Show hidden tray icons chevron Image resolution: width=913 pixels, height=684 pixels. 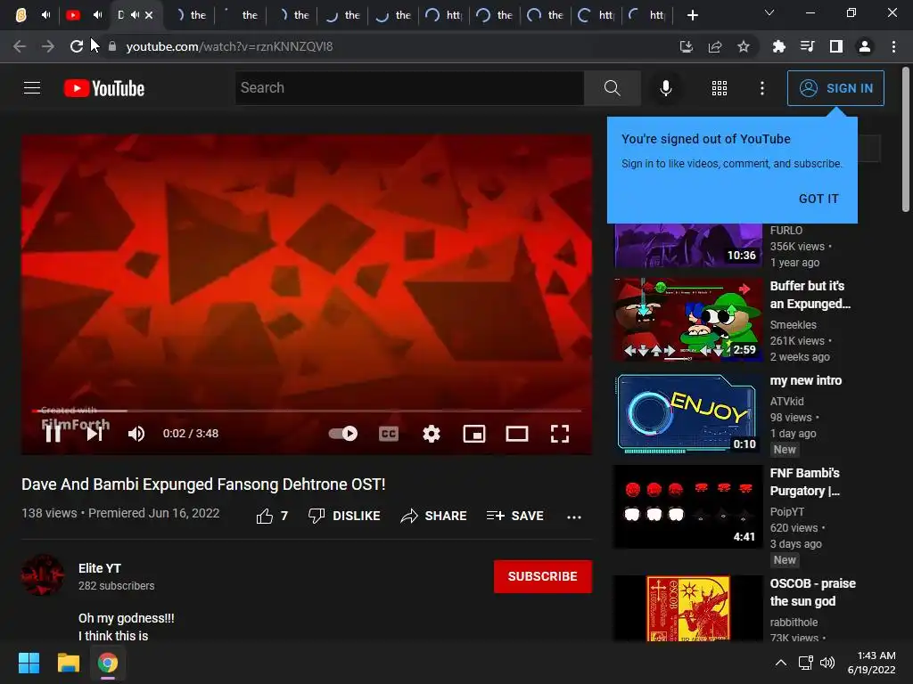tap(781, 663)
